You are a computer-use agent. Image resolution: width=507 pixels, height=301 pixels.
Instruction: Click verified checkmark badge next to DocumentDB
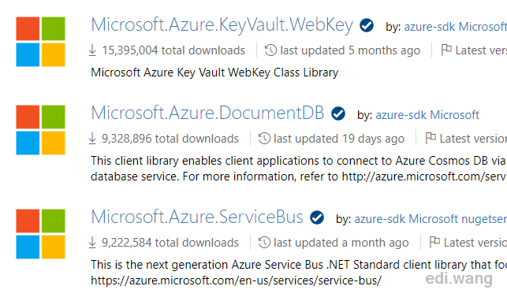[x=338, y=113]
